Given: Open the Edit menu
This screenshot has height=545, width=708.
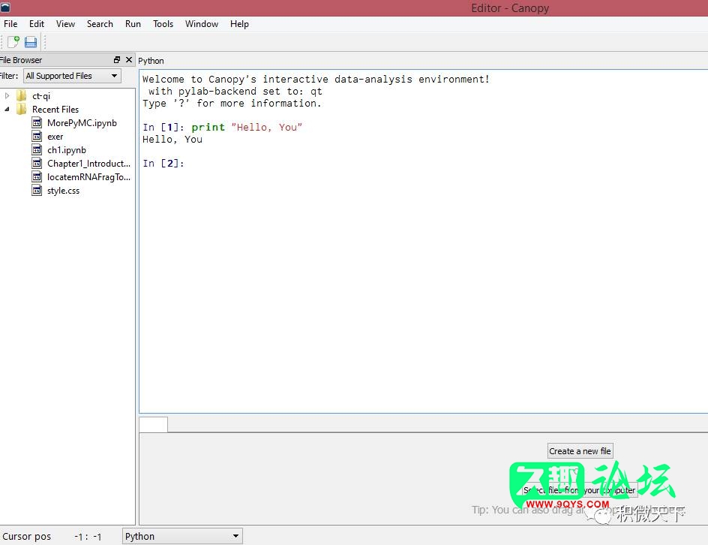Looking at the screenshot, I should pos(37,24).
